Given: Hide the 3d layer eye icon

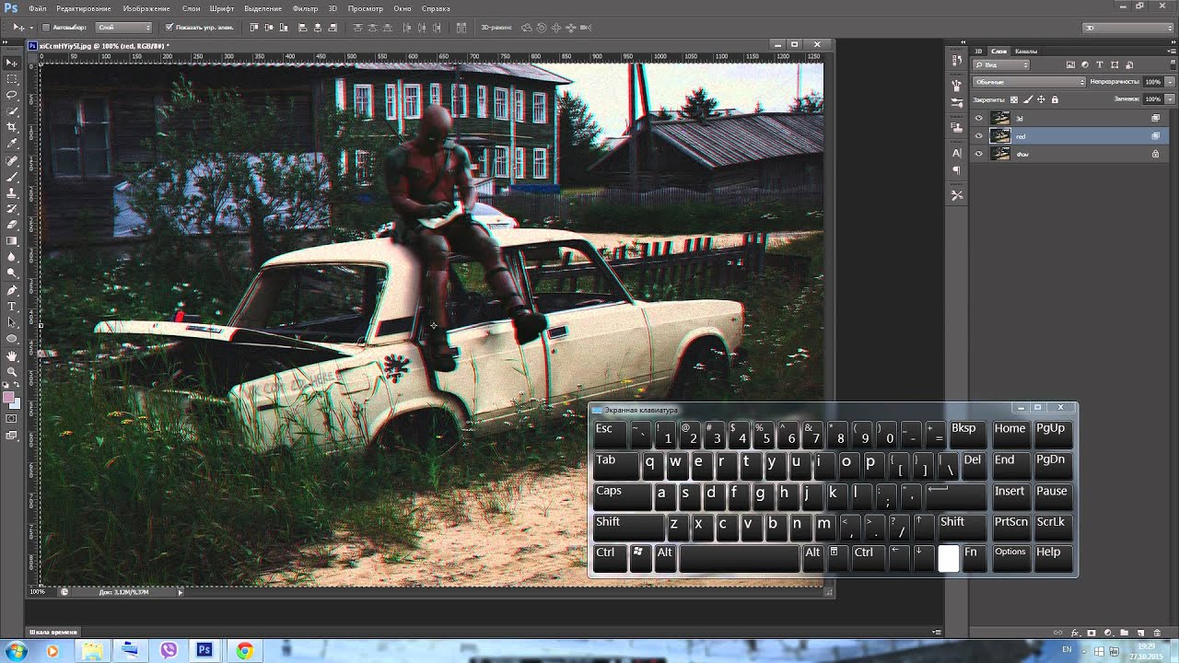Looking at the screenshot, I should click(x=979, y=118).
